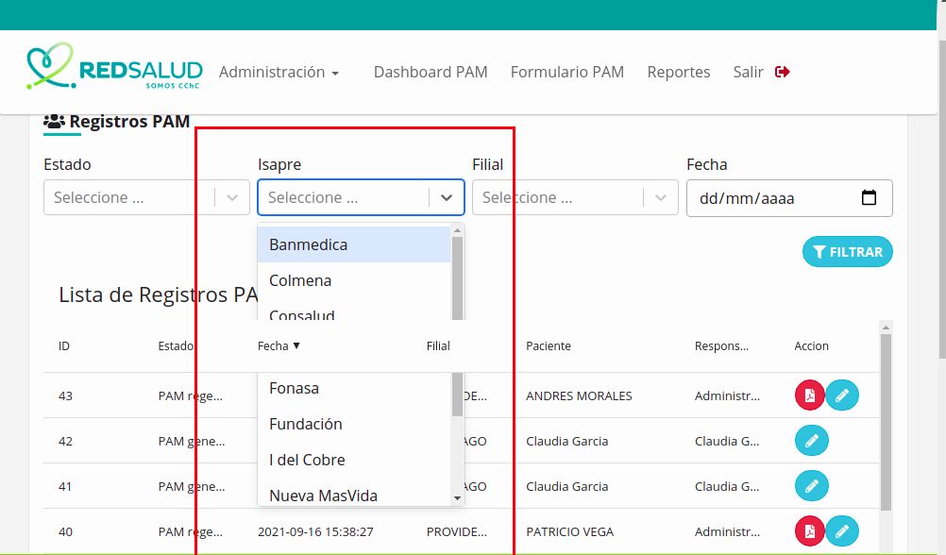Select I del Cobre option
Viewport: 946px width, 555px height.
point(354,459)
